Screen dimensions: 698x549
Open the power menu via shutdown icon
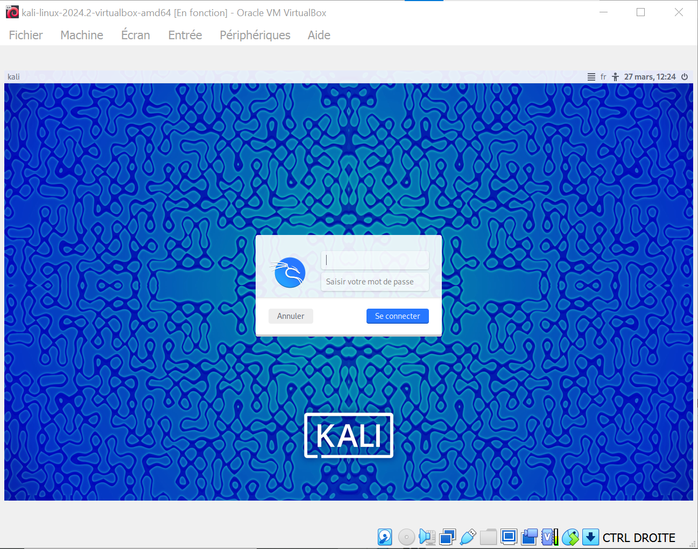point(685,76)
